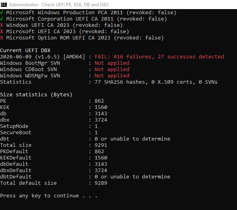Click the 'Press any key to continue' prompt
The width and height of the screenshot is (237, 210).
tap(49, 196)
